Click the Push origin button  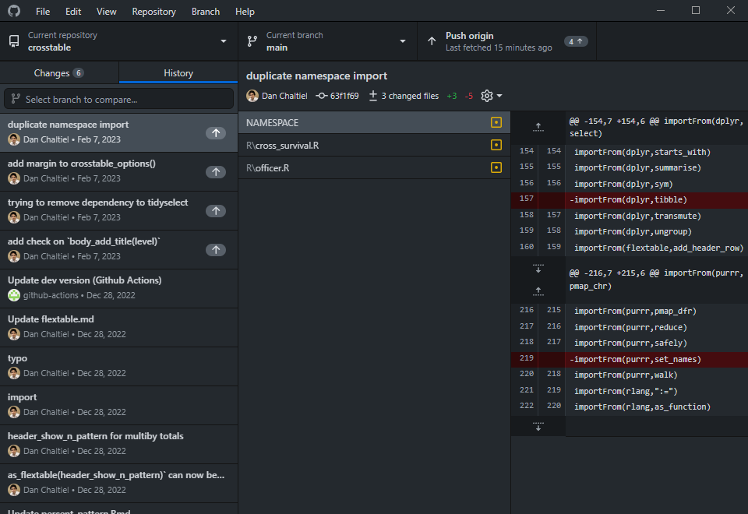(506, 41)
